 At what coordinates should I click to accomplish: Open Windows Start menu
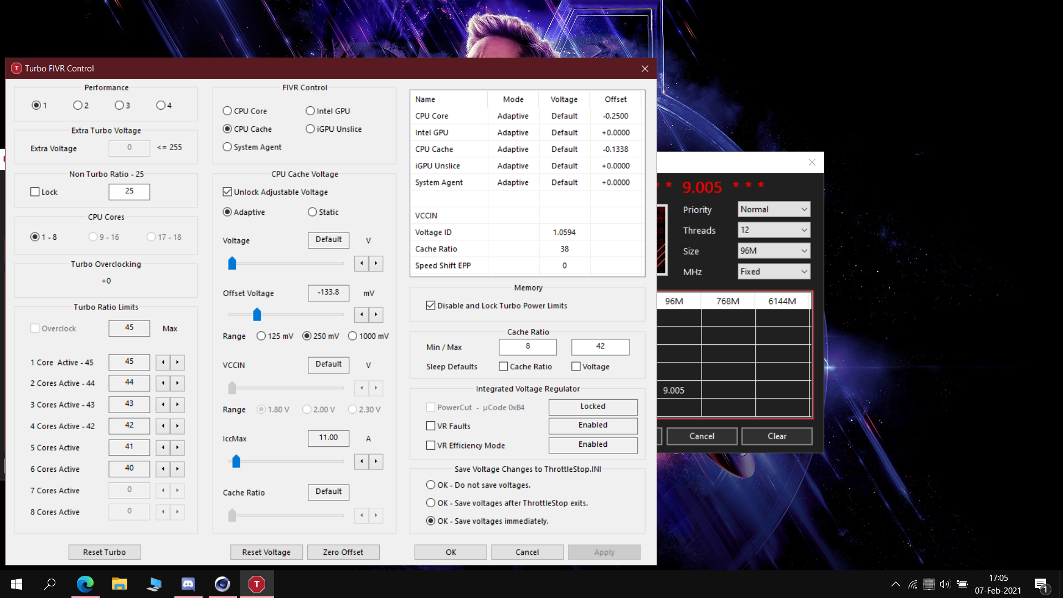(x=17, y=584)
